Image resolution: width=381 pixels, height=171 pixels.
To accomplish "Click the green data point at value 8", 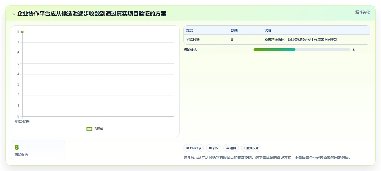I will pyautogui.click(x=22, y=32).
